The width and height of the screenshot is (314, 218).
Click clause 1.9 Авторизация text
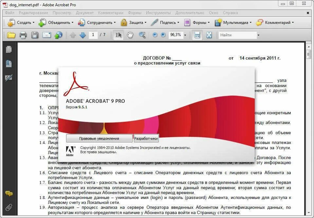click(x=165, y=210)
